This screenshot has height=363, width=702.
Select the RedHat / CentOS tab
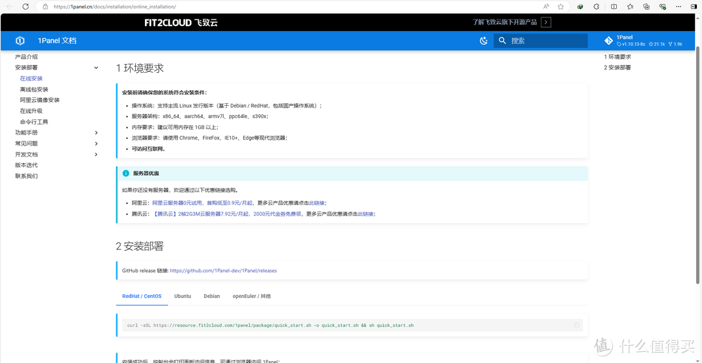click(x=142, y=296)
